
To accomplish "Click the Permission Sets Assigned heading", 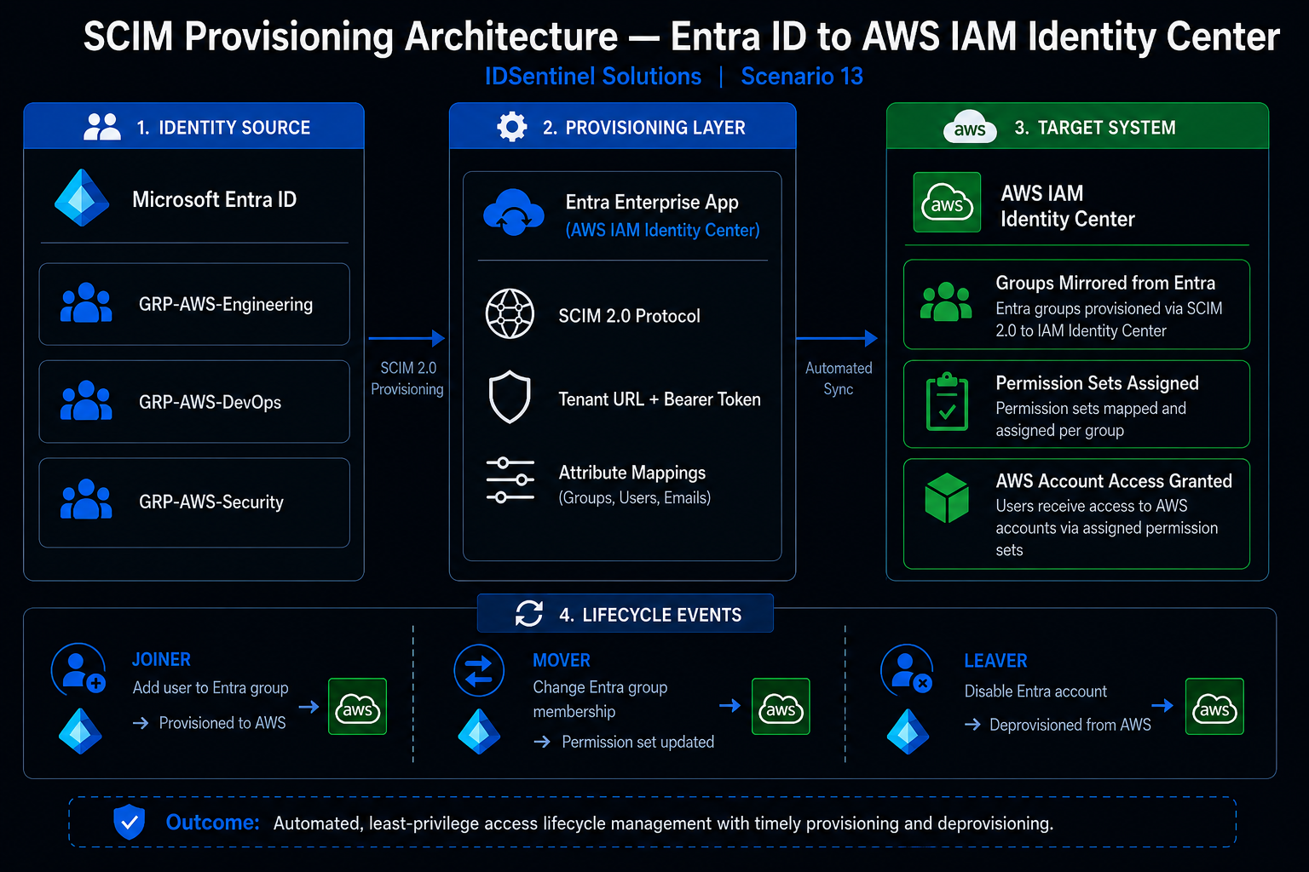I will click(x=1098, y=383).
